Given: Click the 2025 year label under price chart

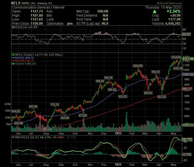Looking at the screenshot, I should click(118, 133).
